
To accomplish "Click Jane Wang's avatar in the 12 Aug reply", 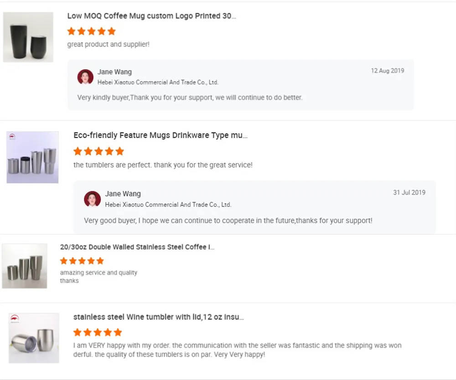I will coord(85,77).
